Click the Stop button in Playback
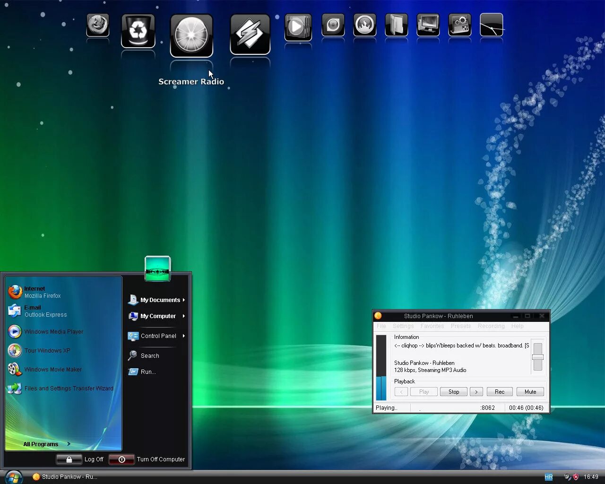This screenshot has height=484, width=605. pos(454,392)
